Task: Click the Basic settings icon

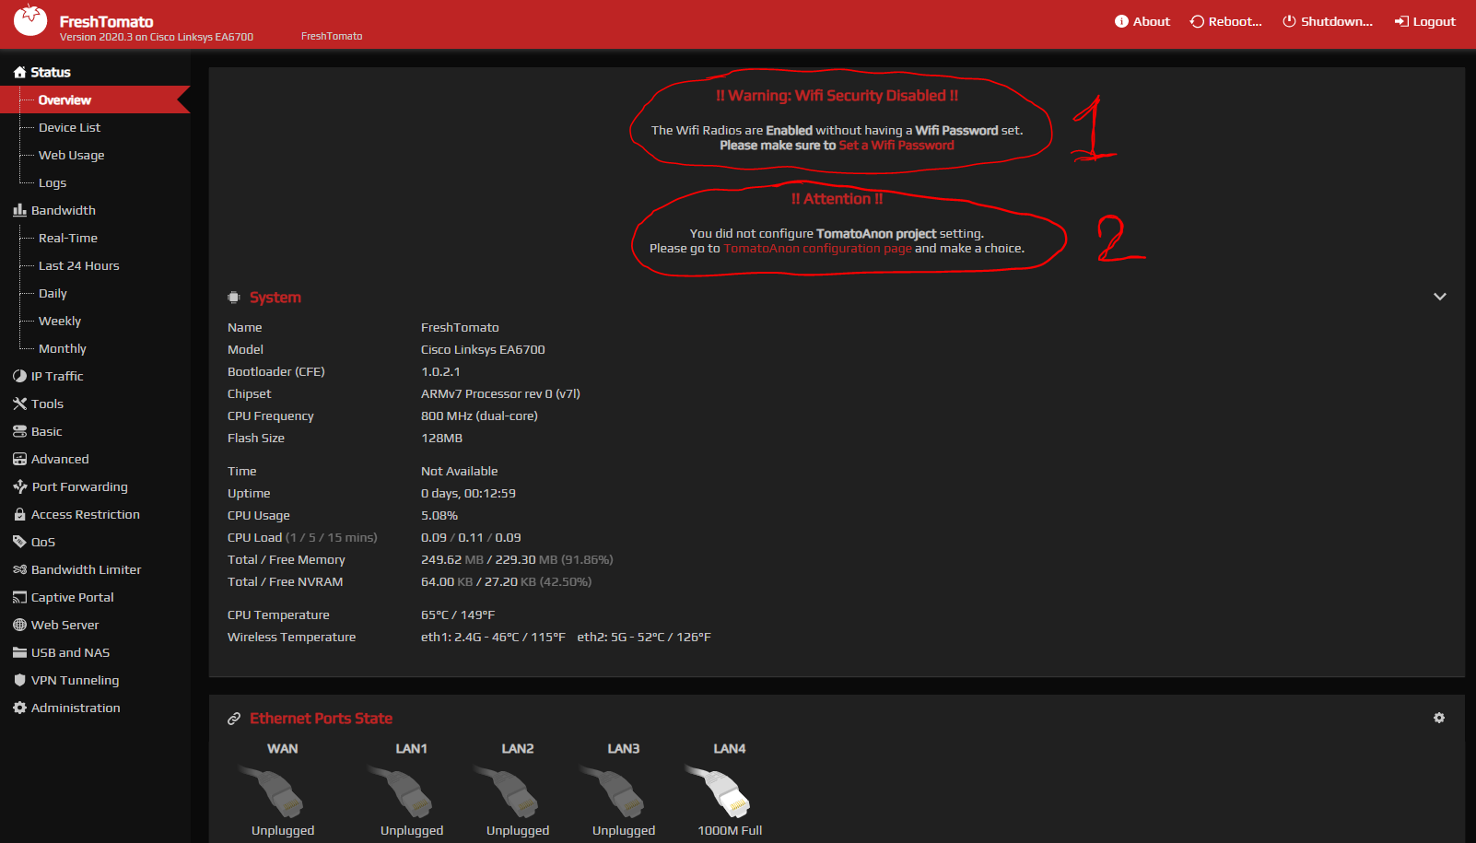Action: 19,431
